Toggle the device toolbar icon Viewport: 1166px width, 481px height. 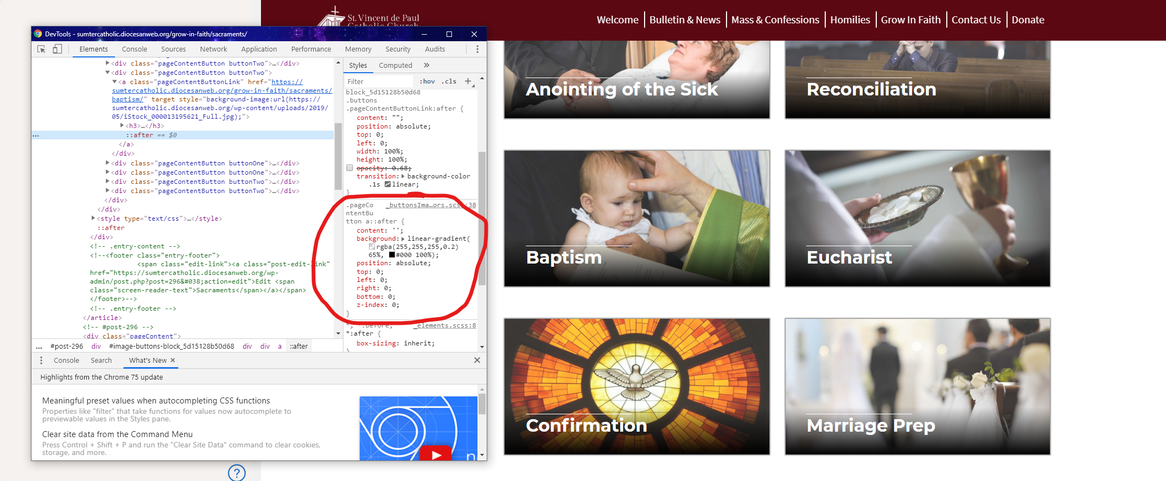57,49
